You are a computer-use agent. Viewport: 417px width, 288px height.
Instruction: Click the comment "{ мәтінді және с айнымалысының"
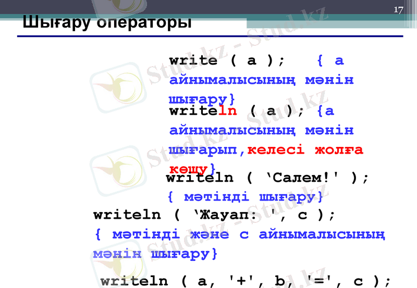click(x=240, y=234)
